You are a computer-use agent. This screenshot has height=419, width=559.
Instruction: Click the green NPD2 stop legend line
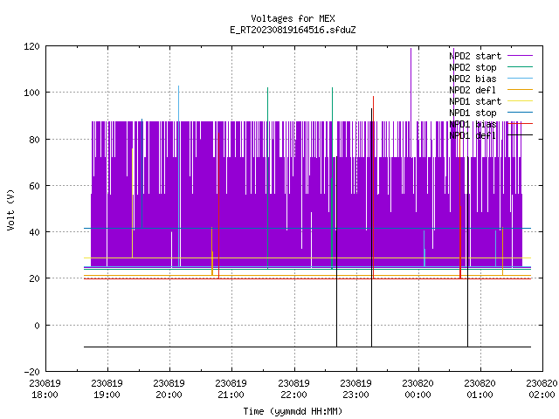520,67
